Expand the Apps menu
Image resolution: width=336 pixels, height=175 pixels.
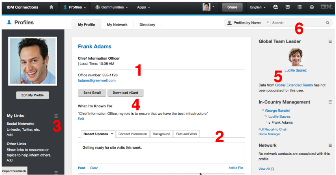tap(143, 7)
